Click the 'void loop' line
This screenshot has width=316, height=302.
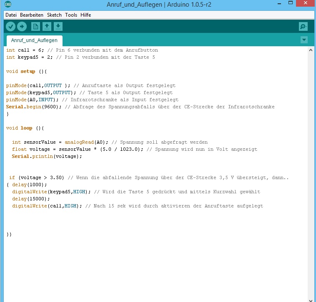25,128
